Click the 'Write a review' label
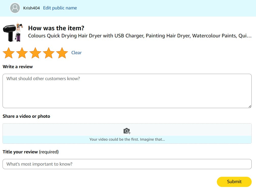The image size is (256, 190). click(18, 67)
